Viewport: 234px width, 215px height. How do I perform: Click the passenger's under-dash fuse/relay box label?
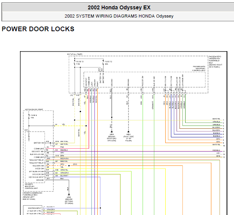click(215, 62)
